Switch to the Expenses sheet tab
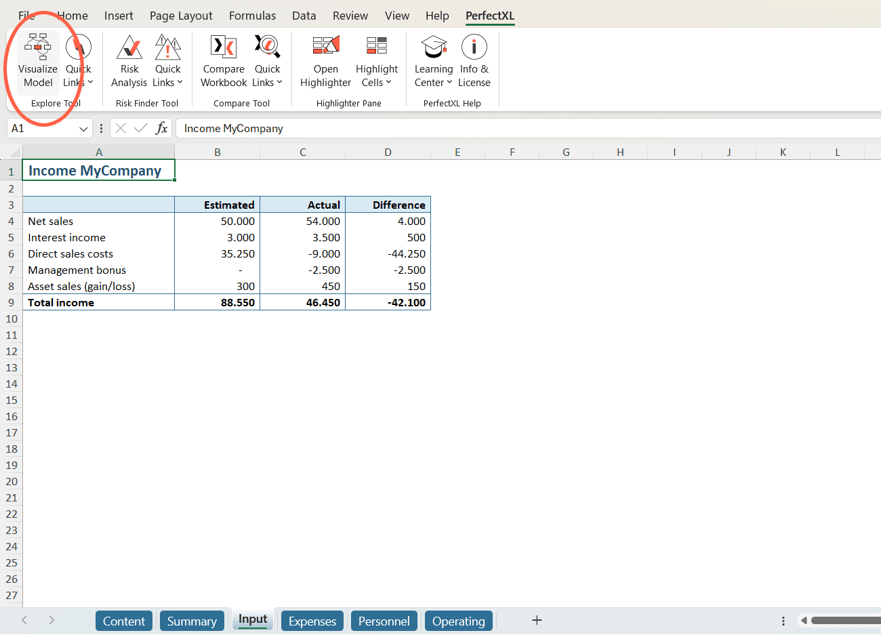Viewport: 881px width, 635px height. point(312,621)
